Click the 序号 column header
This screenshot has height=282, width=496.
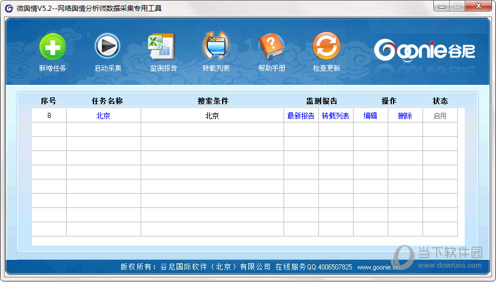(x=48, y=101)
